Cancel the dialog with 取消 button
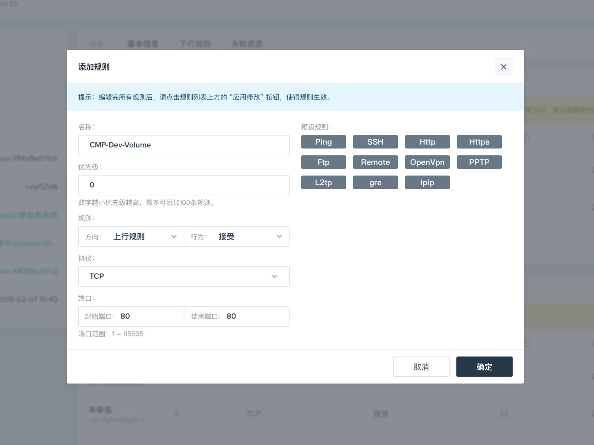Image resolution: width=594 pixels, height=445 pixels. [421, 366]
